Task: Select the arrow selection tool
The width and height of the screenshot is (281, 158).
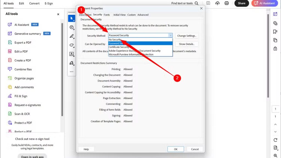Action: [x=72, y=18]
